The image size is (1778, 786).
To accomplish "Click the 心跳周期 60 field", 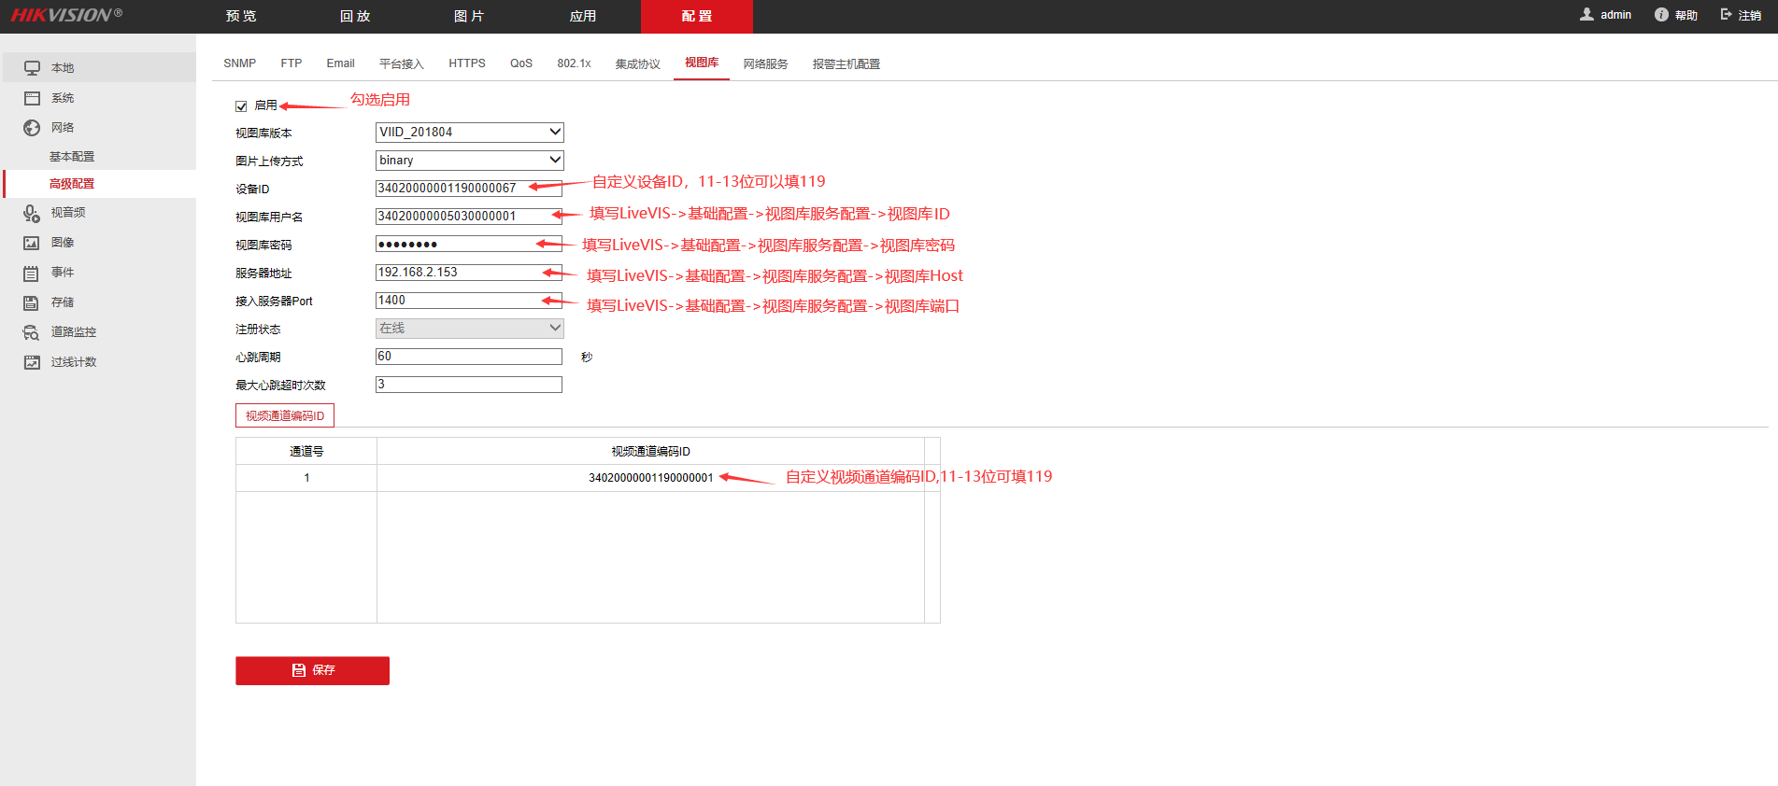I will coord(469,356).
